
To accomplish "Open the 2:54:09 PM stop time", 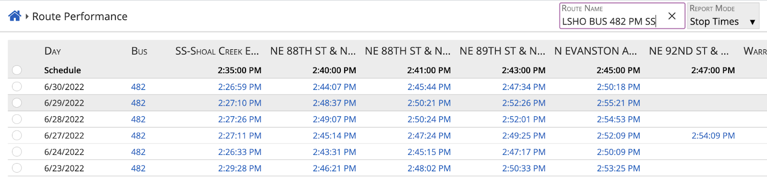I will (x=713, y=136).
